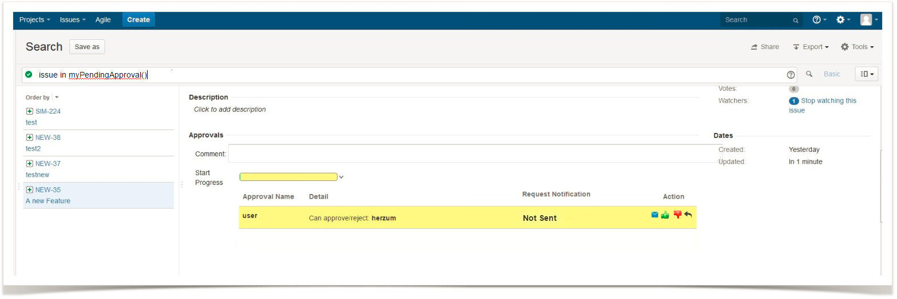
Task: Click the Create button
Action: pyautogui.click(x=138, y=19)
